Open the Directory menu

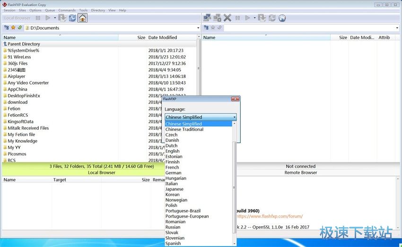[98, 10]
